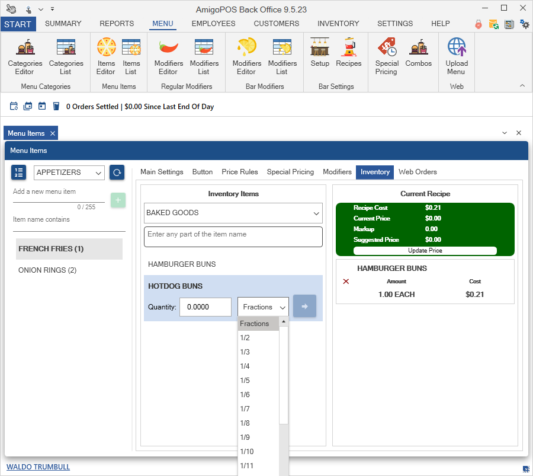This screenshot has height=476, width=533.
Task: Open the Categories Editor
Action: point(25,58)
